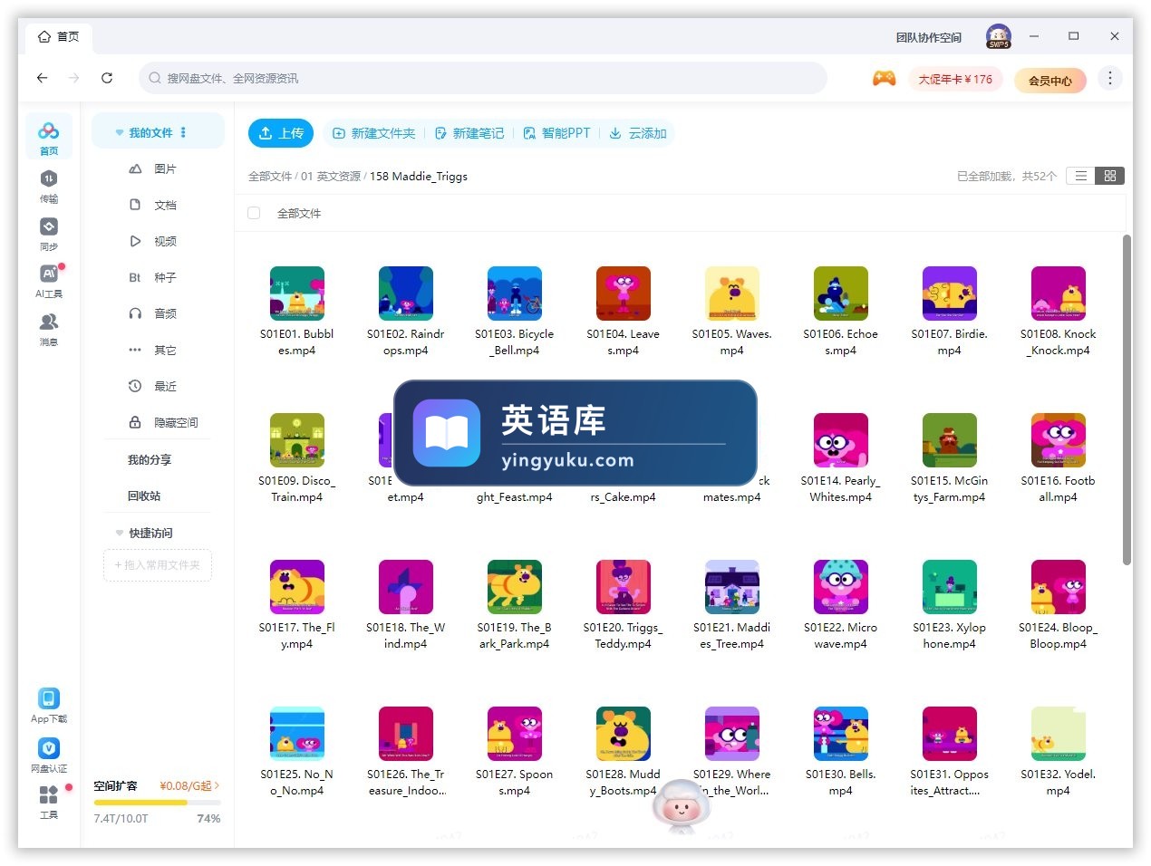Click the file list vertical scrollbar
The image size is (1151, 866).
tap(1127, 399)
